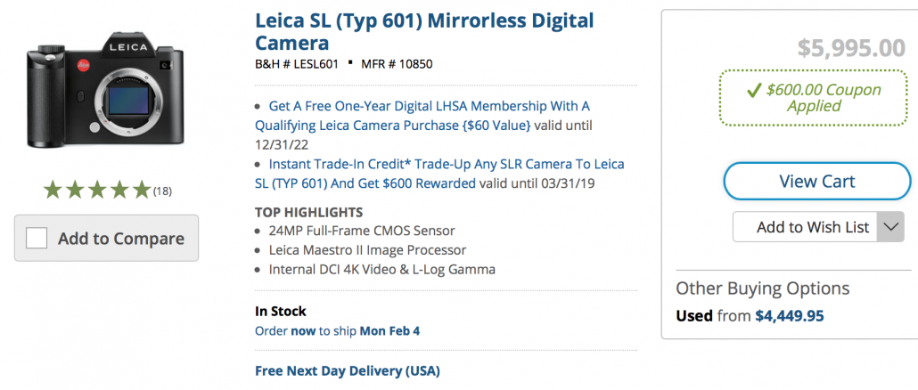Click the Other Buying Options heading
918x390 pixels.
tap(762, 288)
